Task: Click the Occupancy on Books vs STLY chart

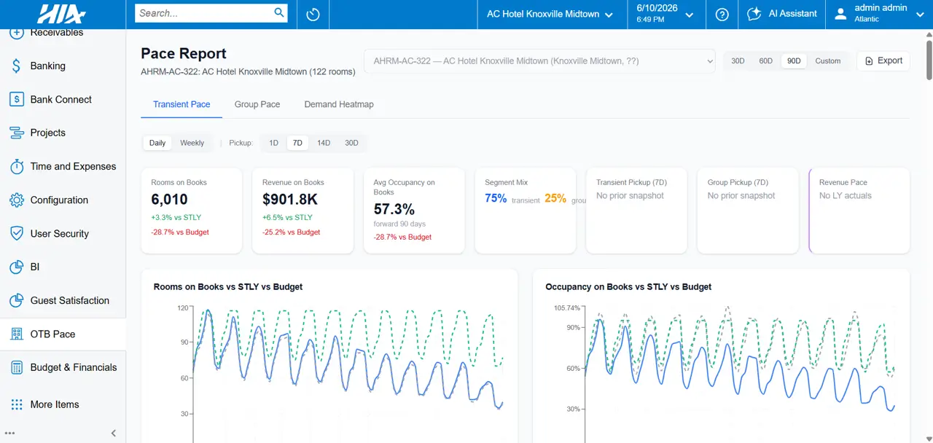Action: coord(721,357)
